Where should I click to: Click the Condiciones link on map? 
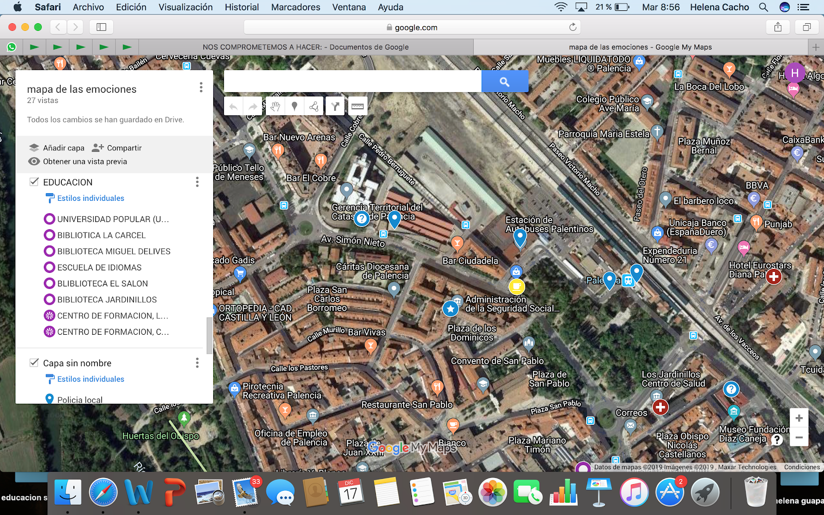pyautogui.click(x=802, y=467)
